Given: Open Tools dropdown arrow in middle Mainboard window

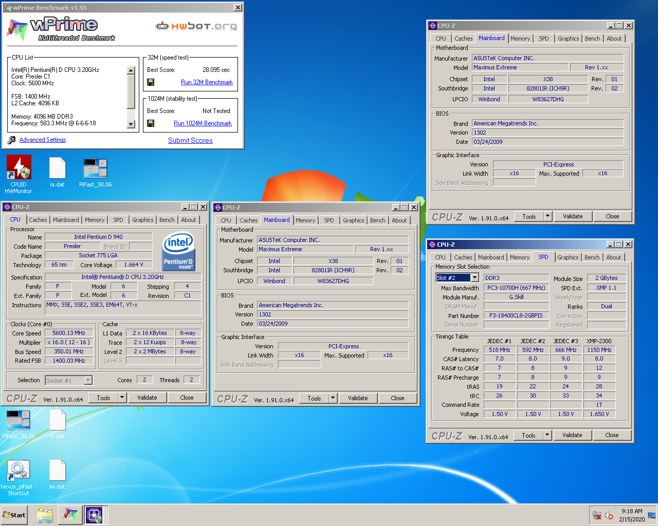Looking at the screenshot, I should (x=333, y=398).
